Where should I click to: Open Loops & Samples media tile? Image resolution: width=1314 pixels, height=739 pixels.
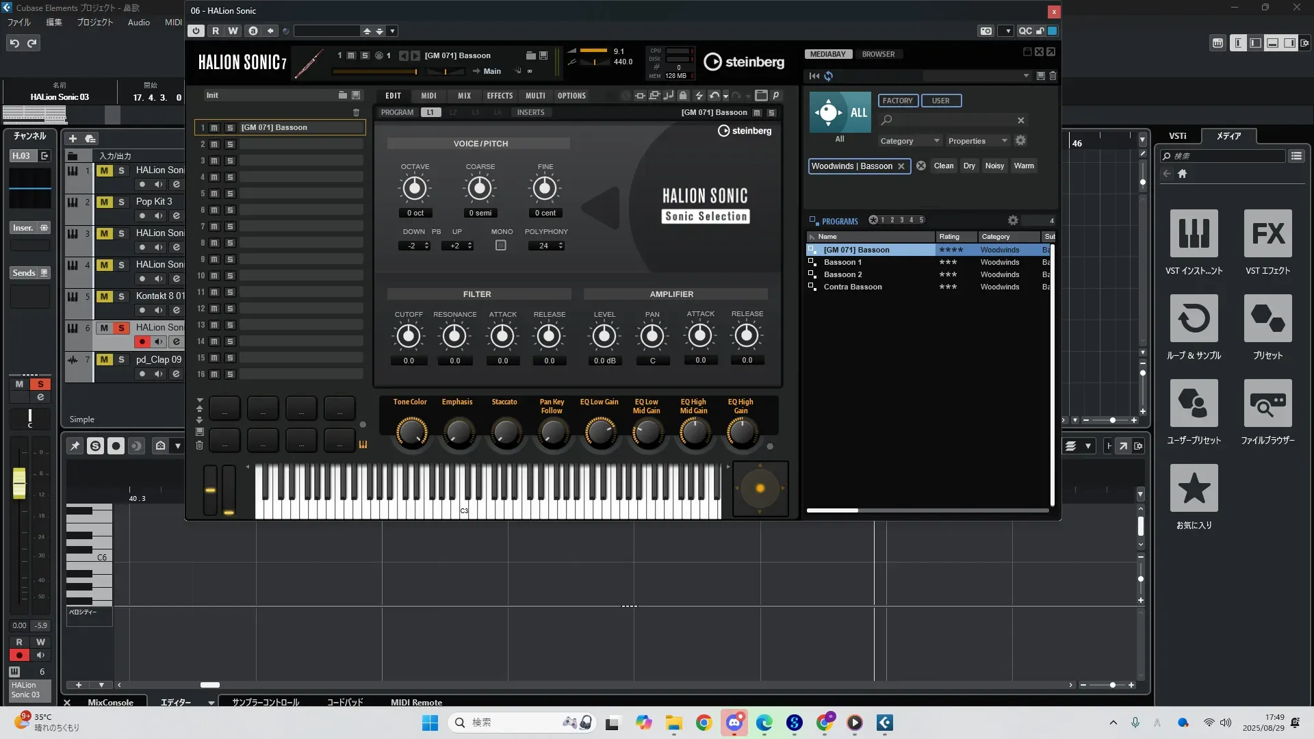[x=1194, y=319]
